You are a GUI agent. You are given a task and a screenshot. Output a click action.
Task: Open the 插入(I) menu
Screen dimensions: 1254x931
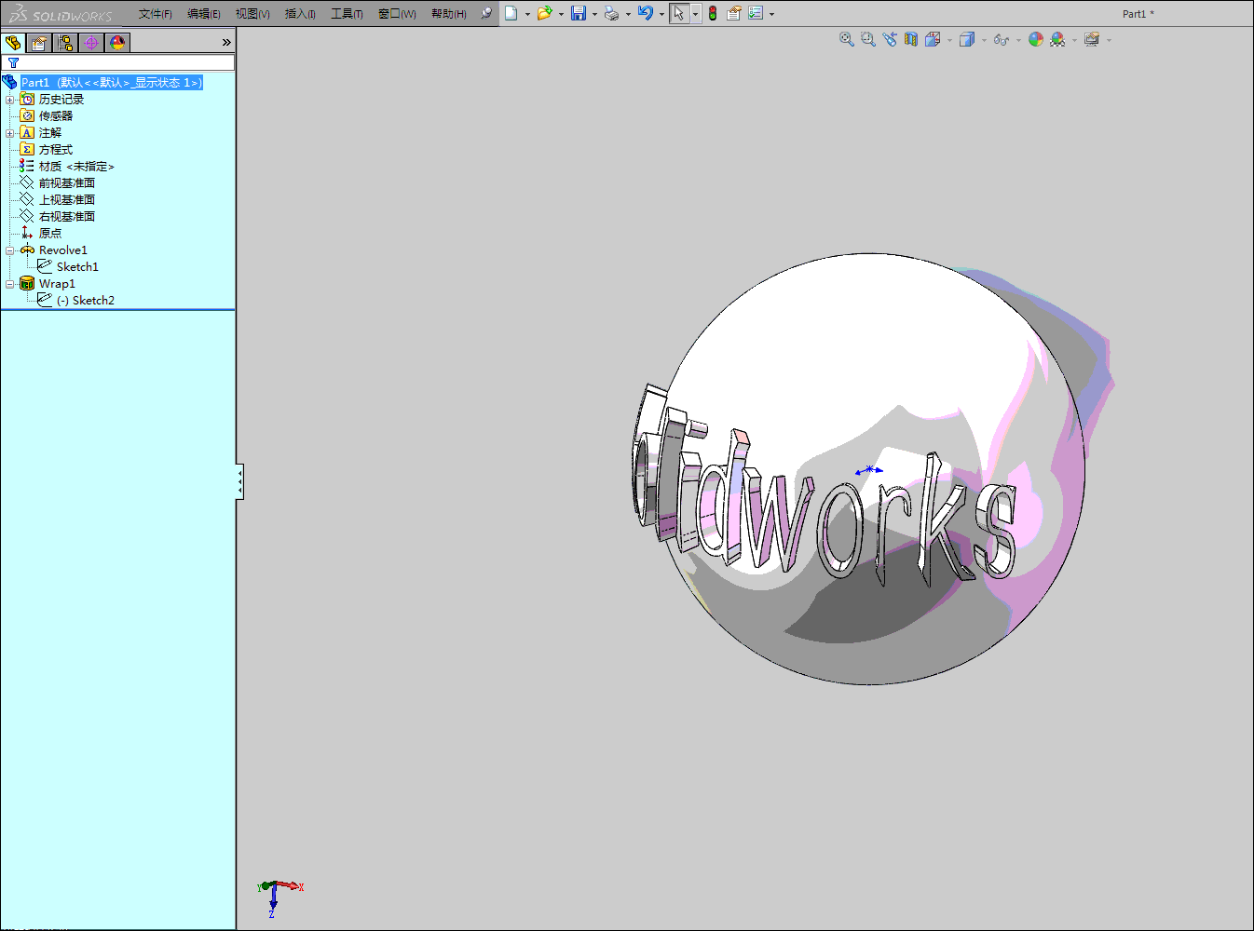(x=300, y=14)
